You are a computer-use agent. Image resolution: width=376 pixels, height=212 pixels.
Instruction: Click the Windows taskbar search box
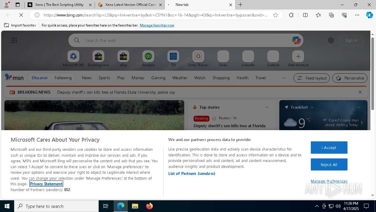(x=56, y=206)
